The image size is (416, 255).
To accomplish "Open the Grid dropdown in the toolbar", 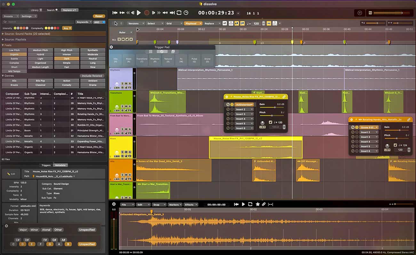I will click(174, 23).
